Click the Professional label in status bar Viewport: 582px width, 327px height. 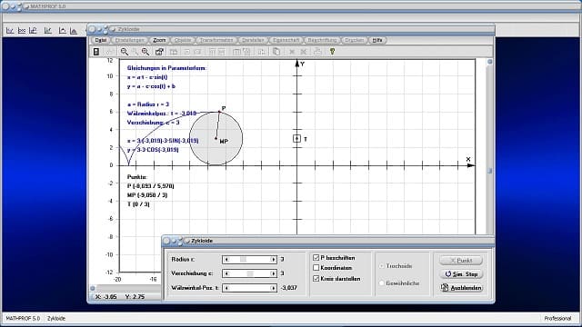pyautogui.click(x=557, y=318)
